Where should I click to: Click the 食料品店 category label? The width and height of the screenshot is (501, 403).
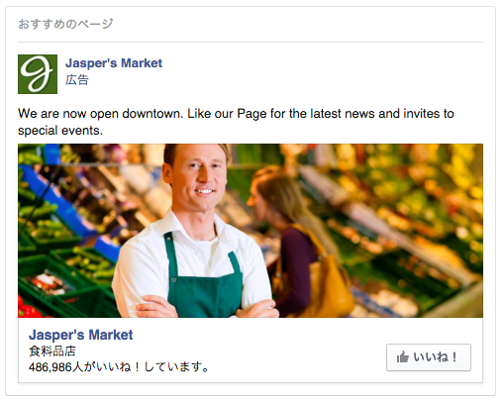[x=52, y=351]
